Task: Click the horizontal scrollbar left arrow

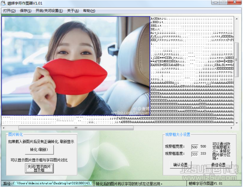Action: [3, 128]
